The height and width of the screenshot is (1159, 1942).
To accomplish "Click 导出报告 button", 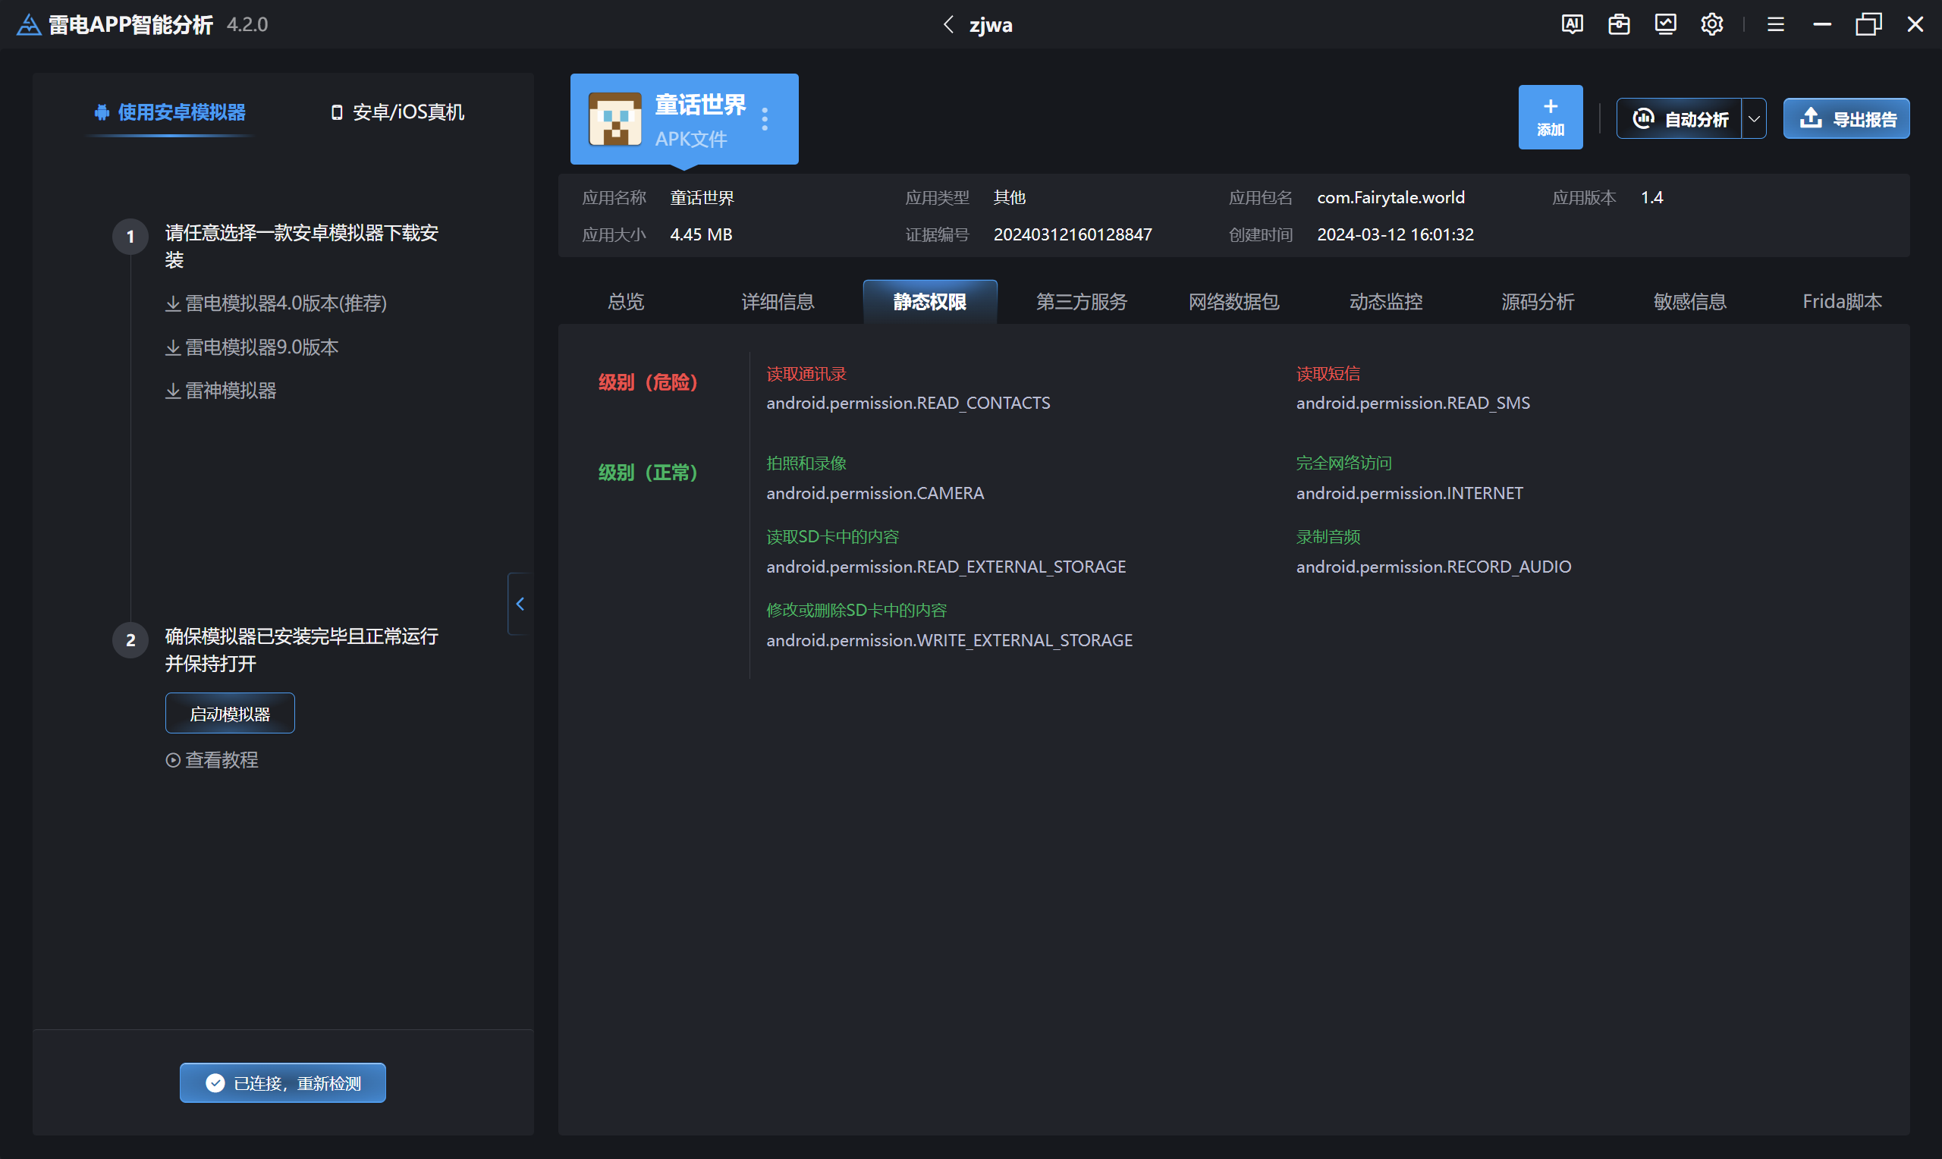I will point(1846,119).
